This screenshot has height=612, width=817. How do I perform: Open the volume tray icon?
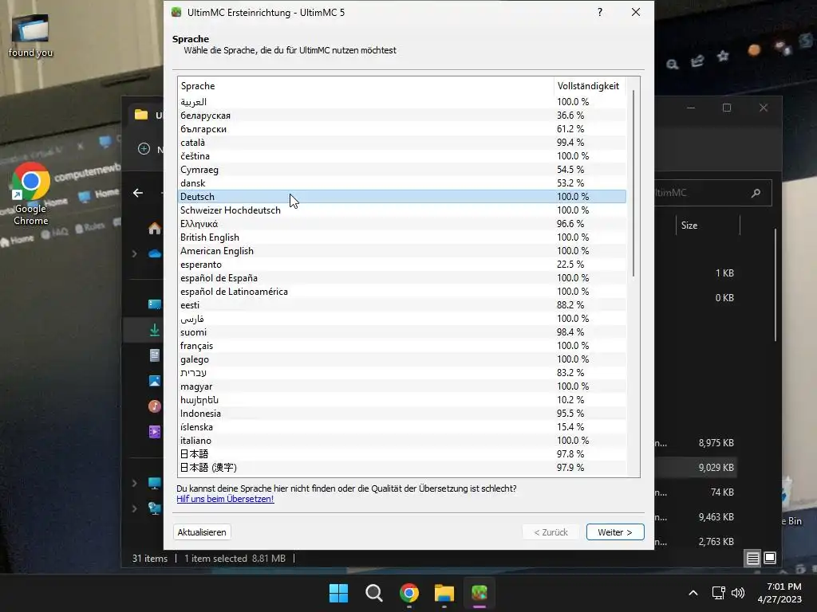(x=738, y=593)
